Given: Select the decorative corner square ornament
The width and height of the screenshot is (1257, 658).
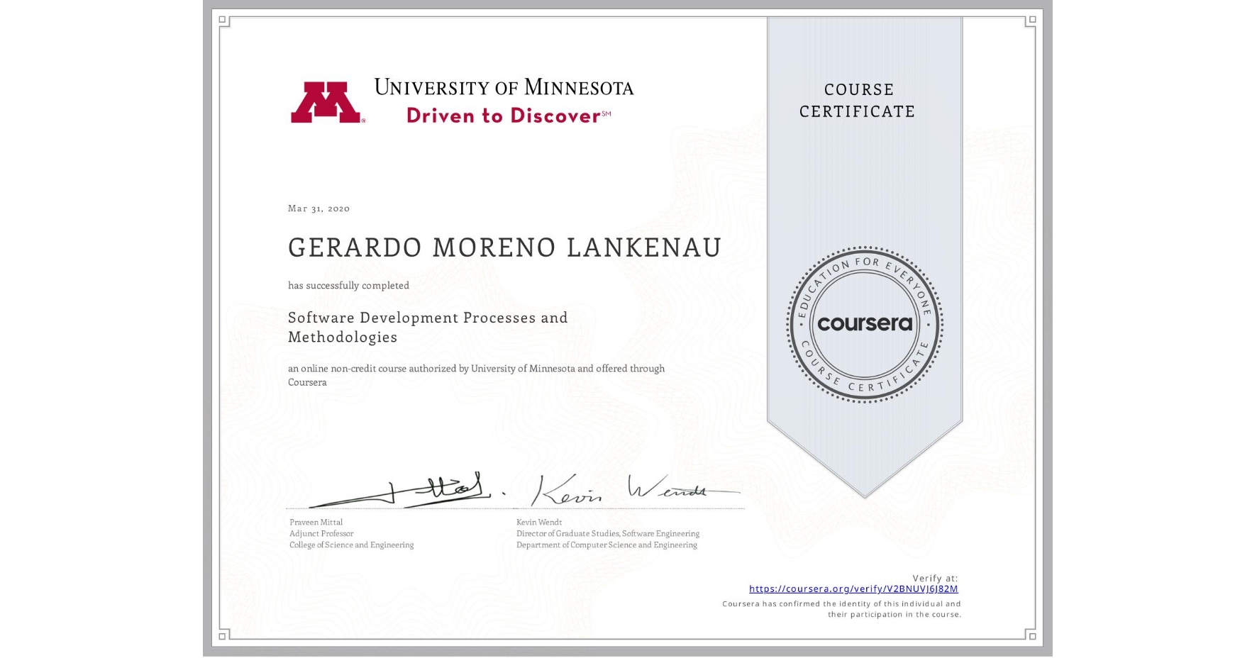Looking at the screenshot, I should (223, 18).
